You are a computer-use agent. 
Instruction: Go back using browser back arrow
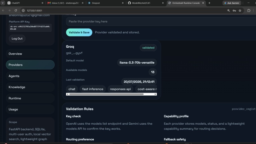click(x=3, y=10)
